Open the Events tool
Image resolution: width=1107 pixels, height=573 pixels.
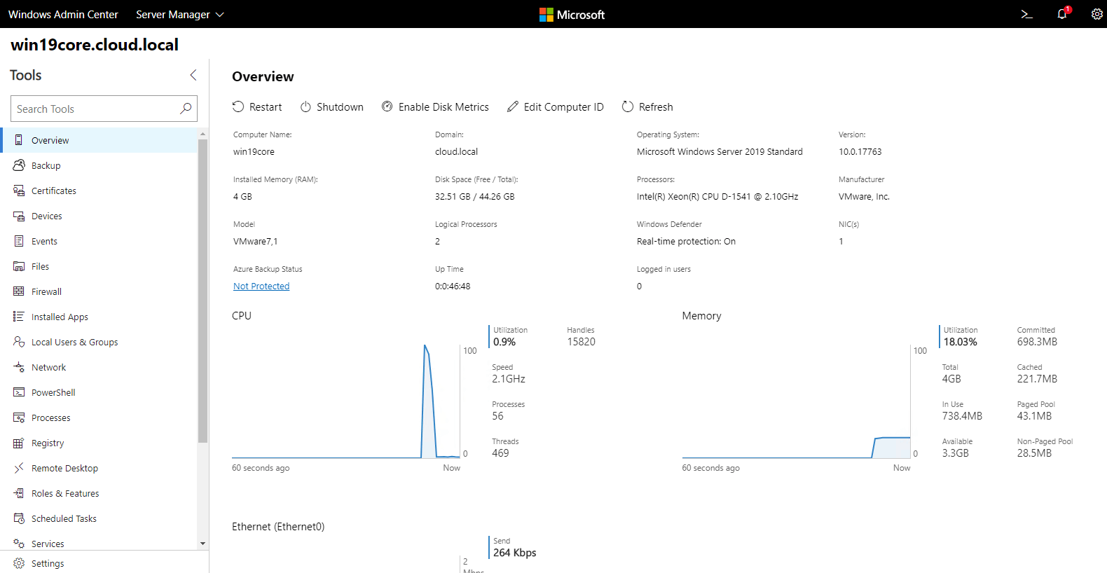point(99,241)
